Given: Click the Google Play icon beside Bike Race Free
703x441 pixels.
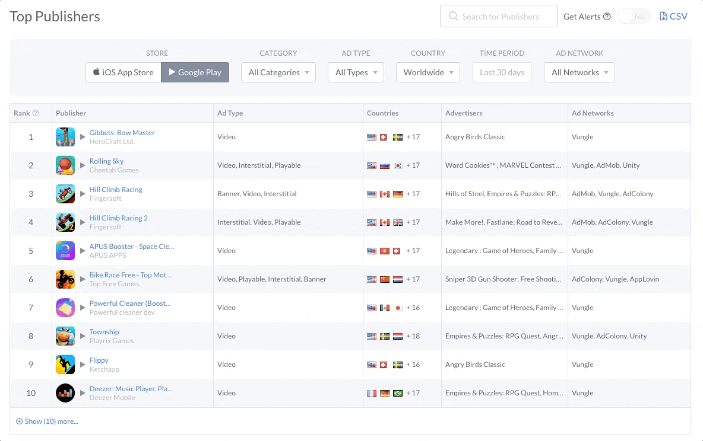Looking at the screenshot, I should pos(83,279).
